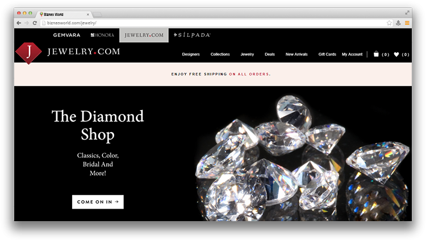Open the Deals menu

pos(270,54)
